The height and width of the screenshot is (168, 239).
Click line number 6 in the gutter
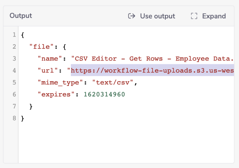click(x=14, y=94)
